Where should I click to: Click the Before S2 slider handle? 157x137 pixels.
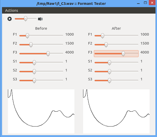pyautogui.click(x=34, y=72)
